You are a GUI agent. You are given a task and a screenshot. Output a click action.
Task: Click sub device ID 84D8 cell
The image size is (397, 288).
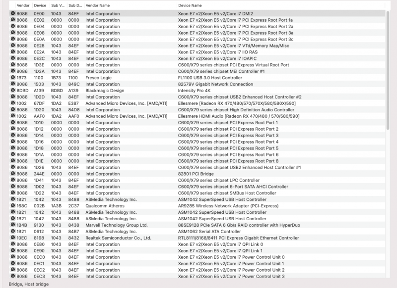pyautogui.click(x=73, y=110)
